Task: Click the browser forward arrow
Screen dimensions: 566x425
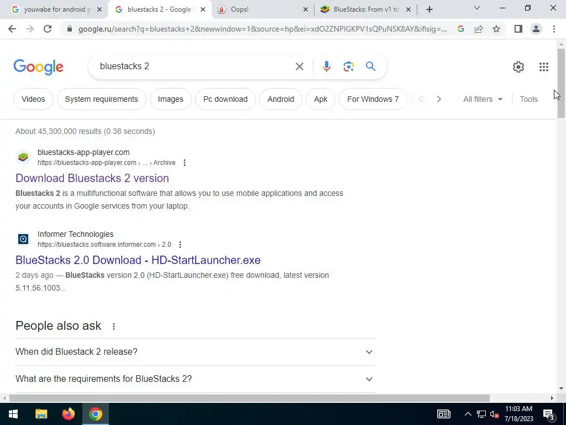Action: pyautogui.click(x=30, y=29)
